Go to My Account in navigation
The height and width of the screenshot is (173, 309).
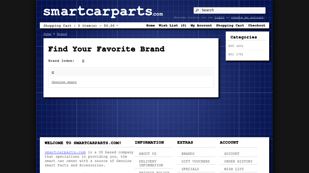[x=201, y=25]
